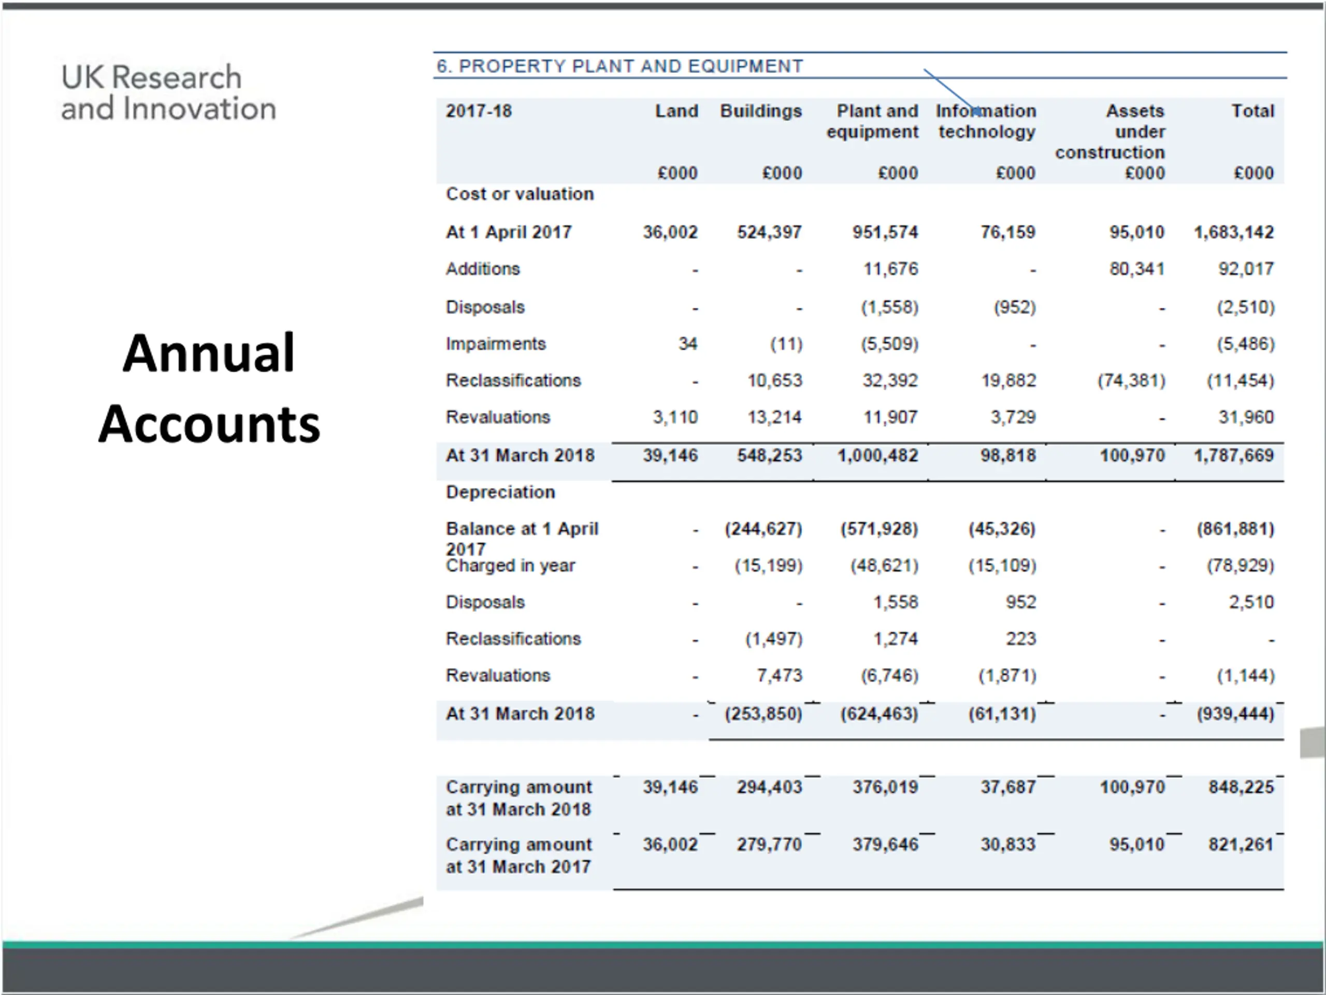1326x995 pixels.
Task: Select the Assets under construction column header
Action: (1110, 131)
